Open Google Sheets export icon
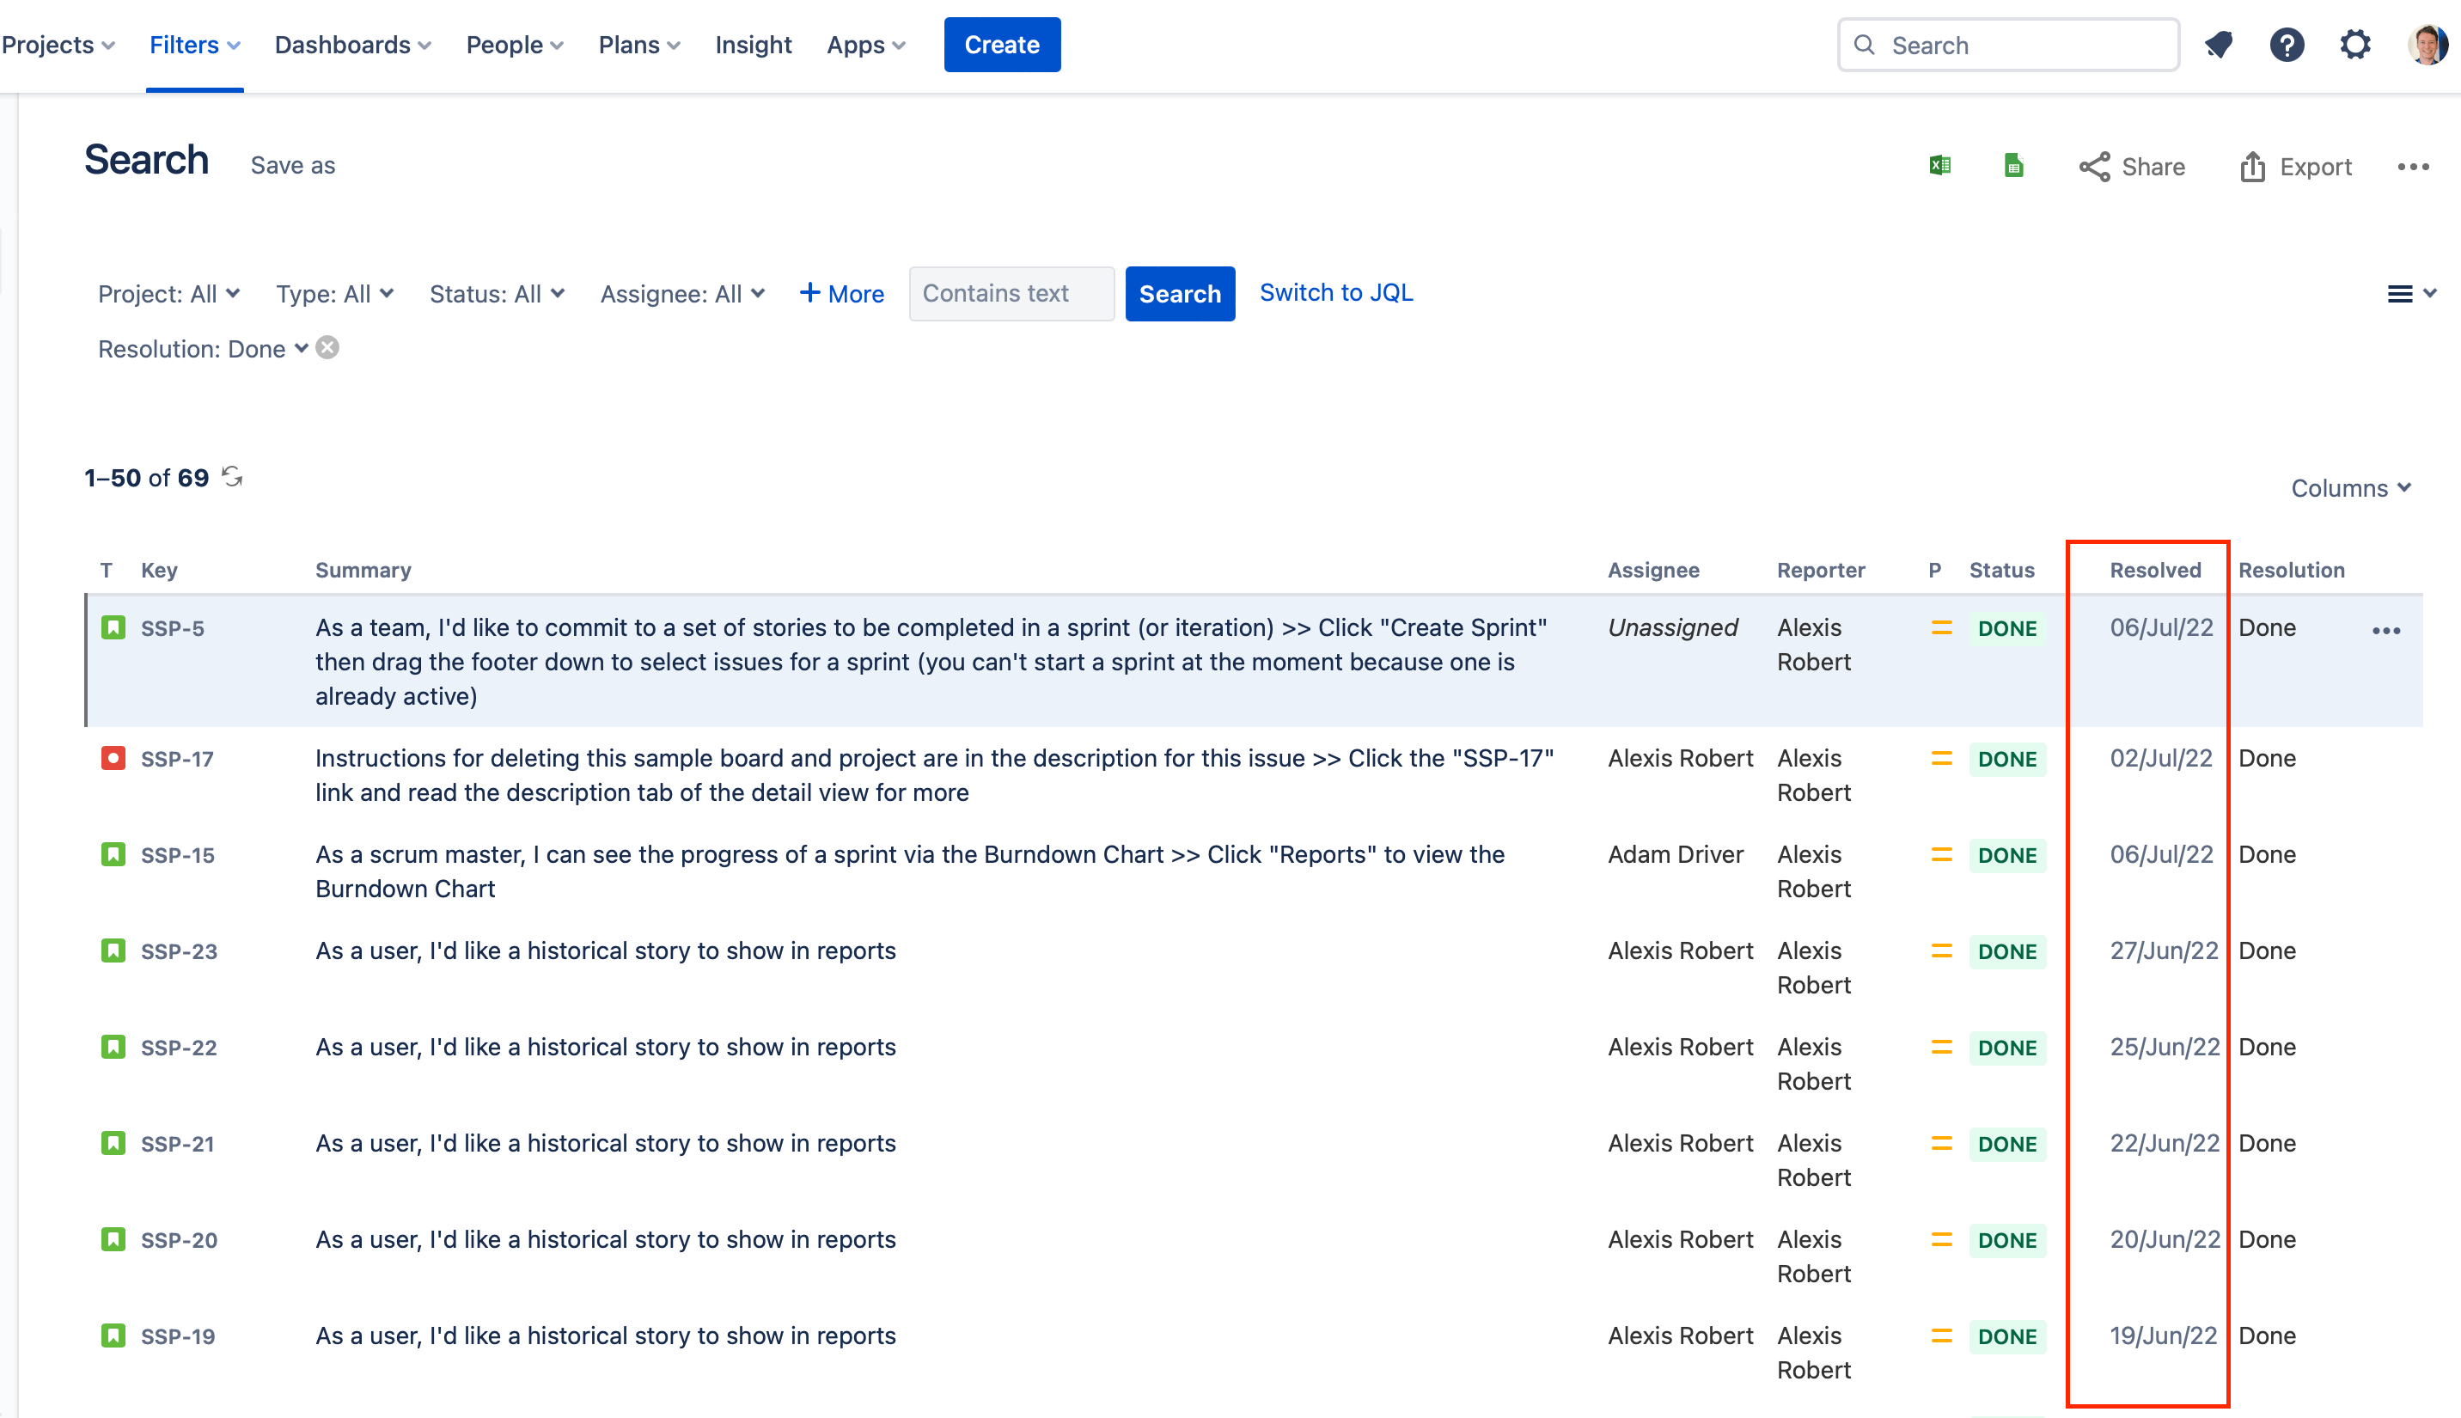 click(2013, 167)
